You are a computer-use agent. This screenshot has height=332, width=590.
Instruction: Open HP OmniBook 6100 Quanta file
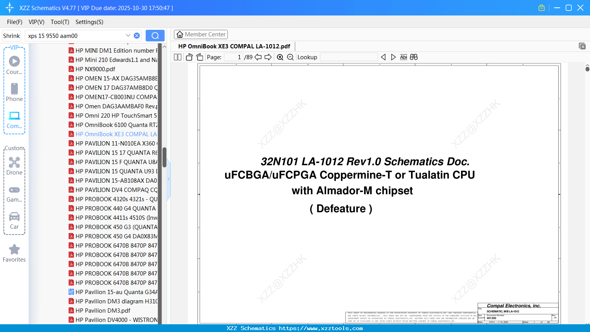113,125
